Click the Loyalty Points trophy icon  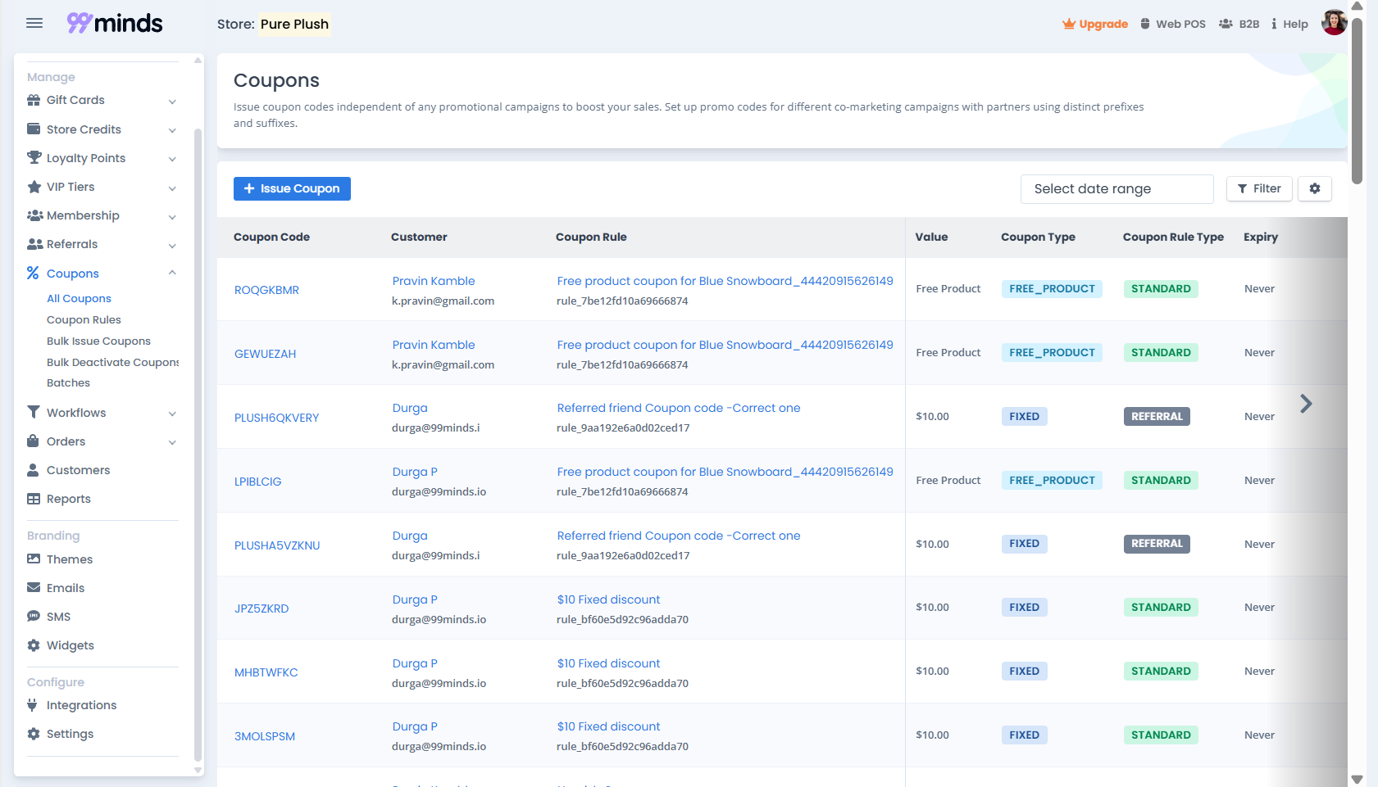[x=34, y=158]
